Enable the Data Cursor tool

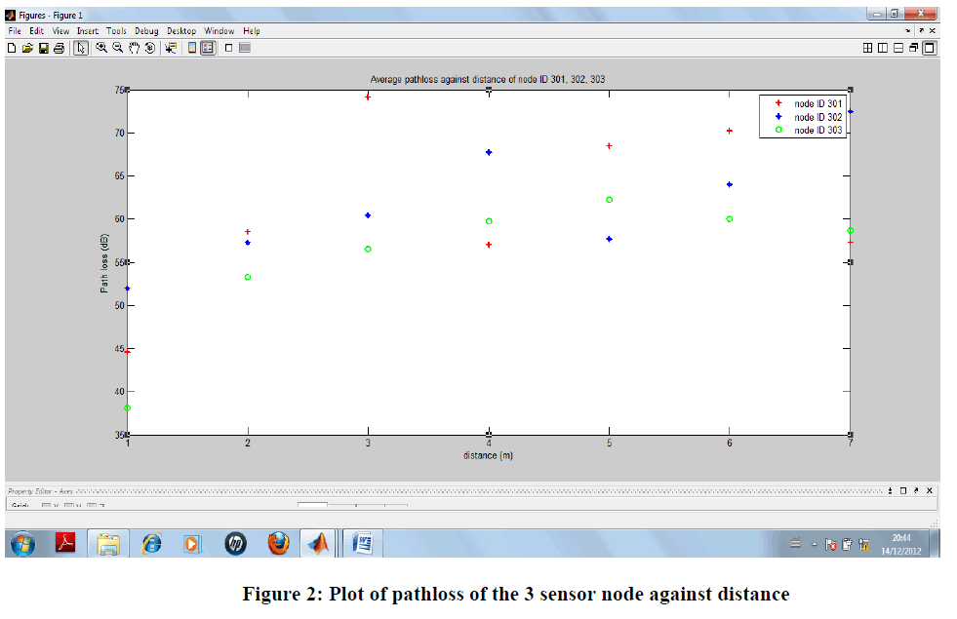point(171,47)
